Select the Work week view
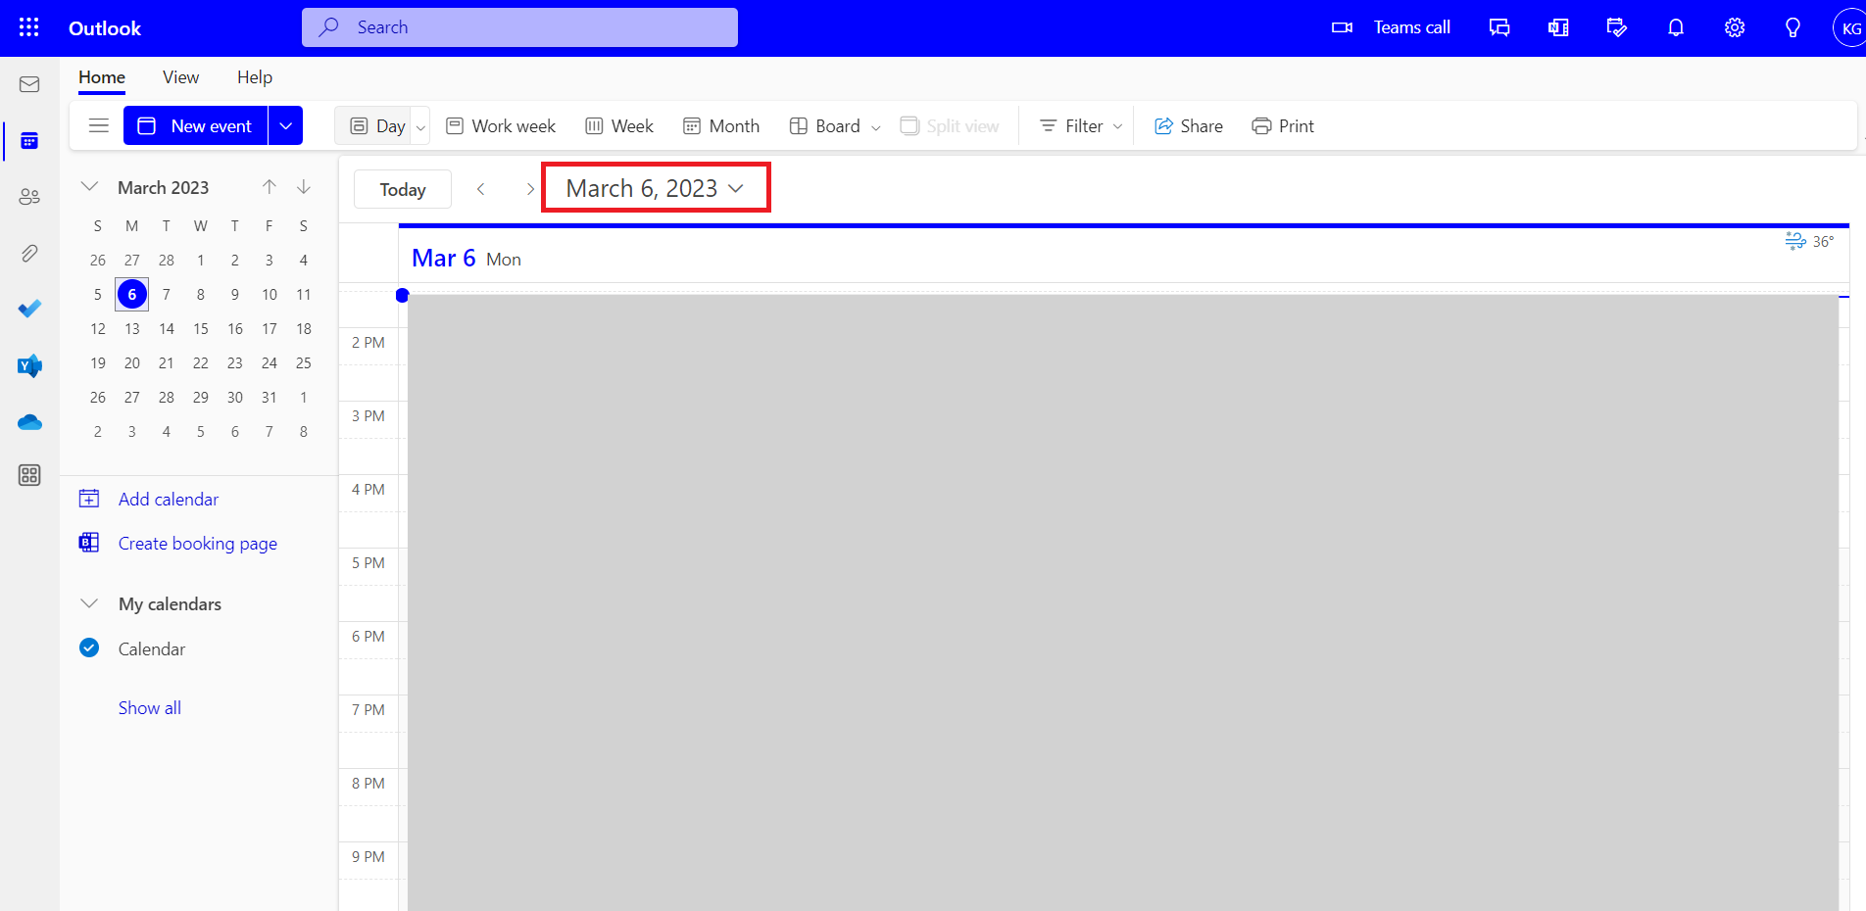1866x911 pixels. tap(501, 125)
